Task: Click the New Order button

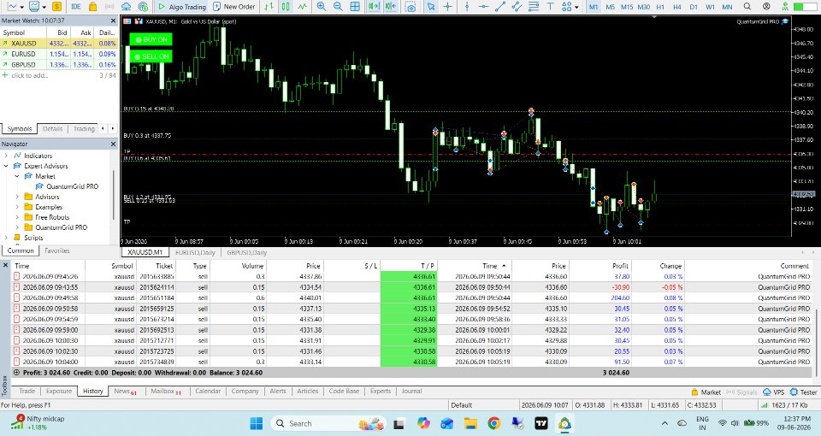Action: click(234, 7)
